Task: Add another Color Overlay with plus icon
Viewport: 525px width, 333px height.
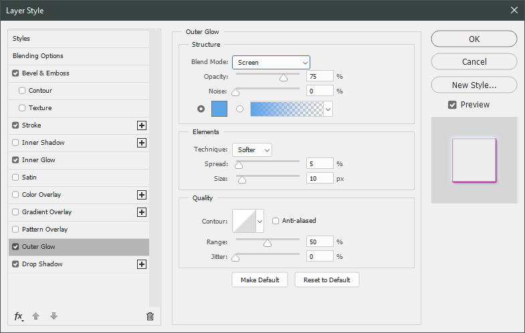Action: [x=141, y=195]
